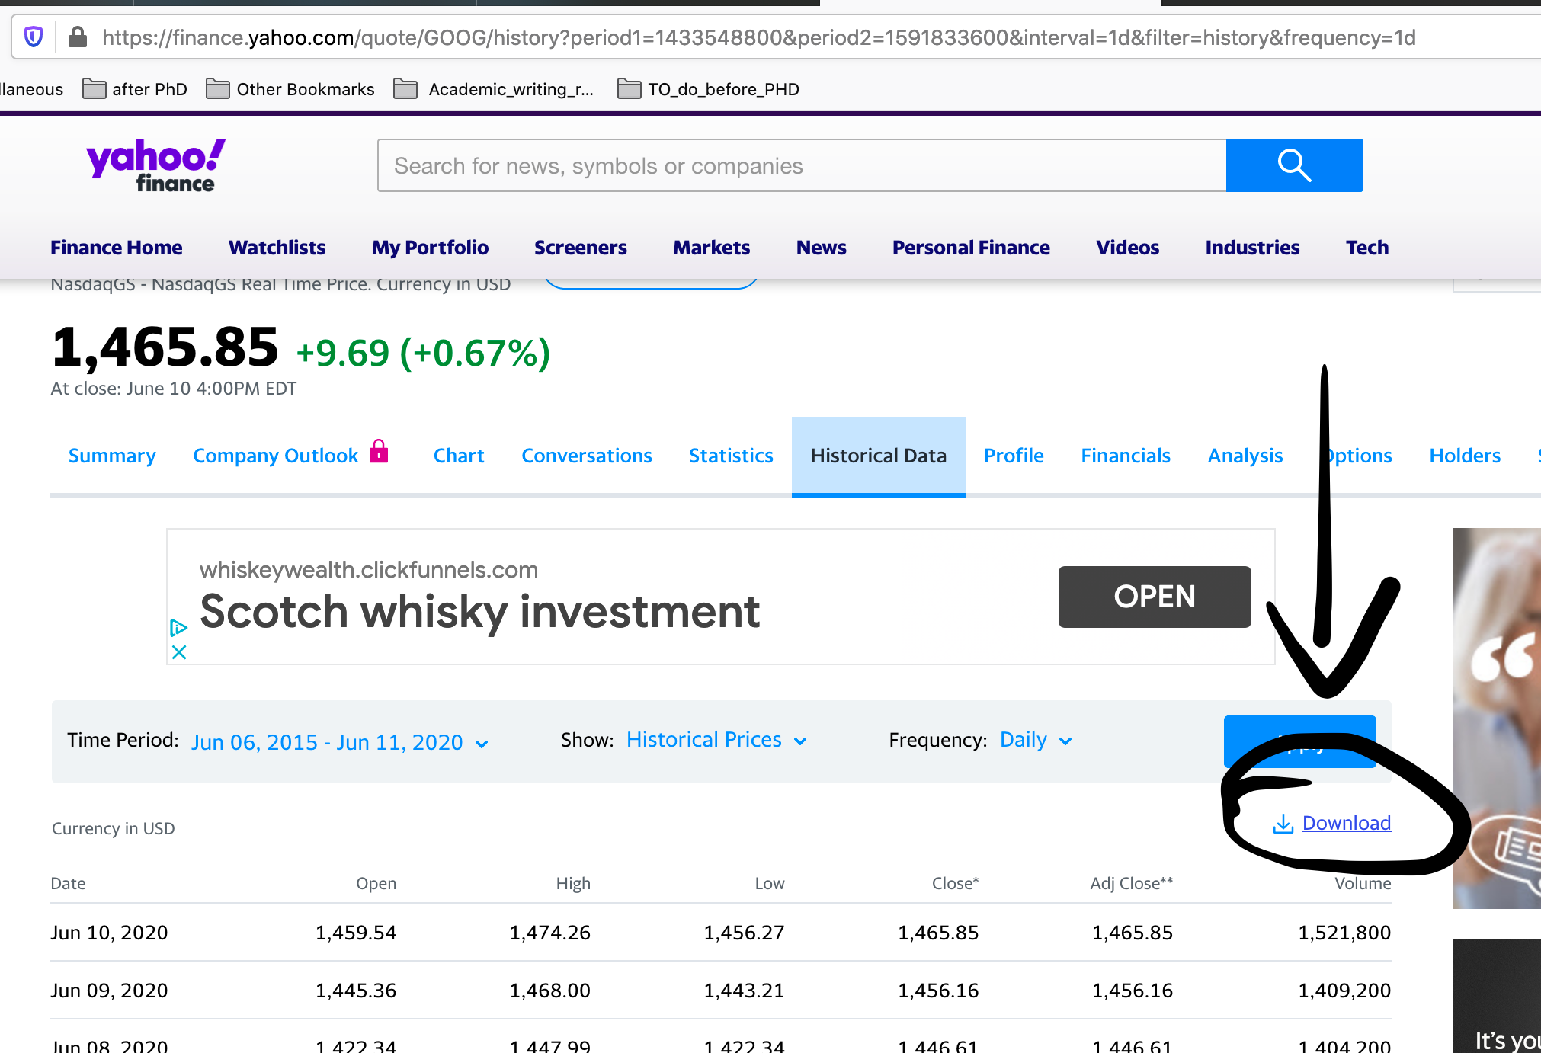This screenshot has height=1053, width=1541.
Task: Open the Financials tab
Action: [x=1126, y=456]
